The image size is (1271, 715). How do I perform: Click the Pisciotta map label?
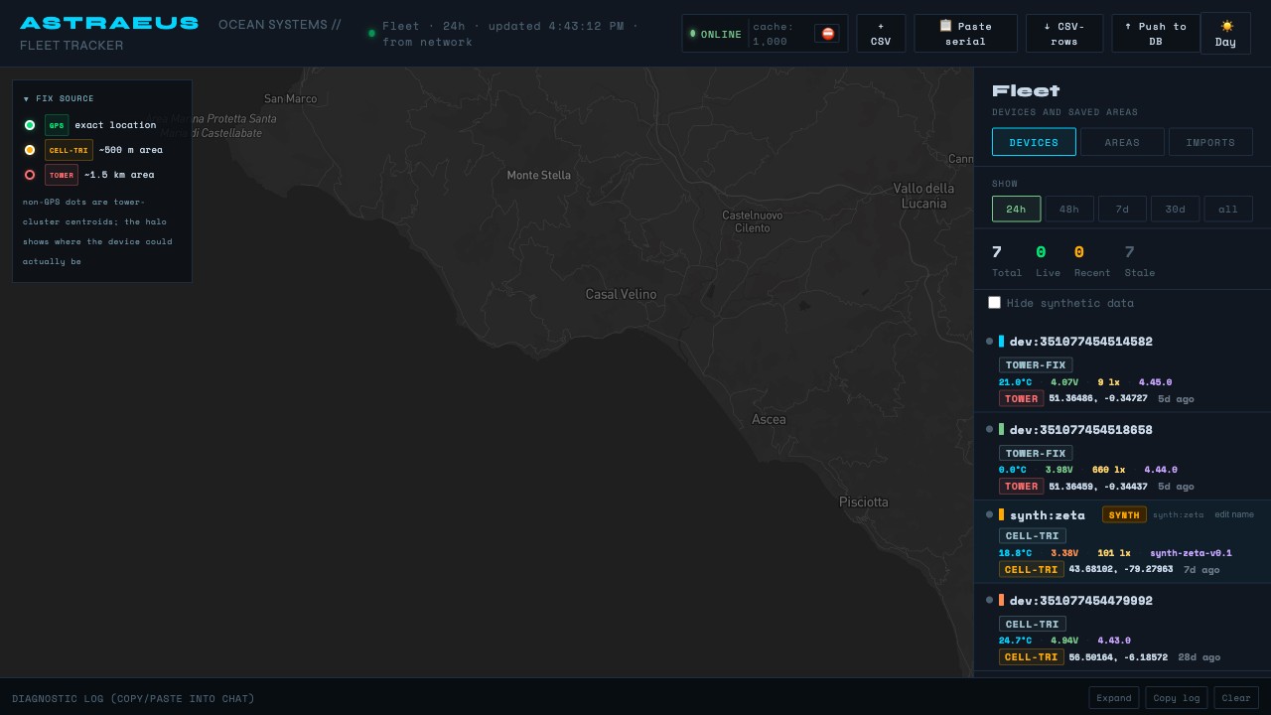[x=864, y=501]
